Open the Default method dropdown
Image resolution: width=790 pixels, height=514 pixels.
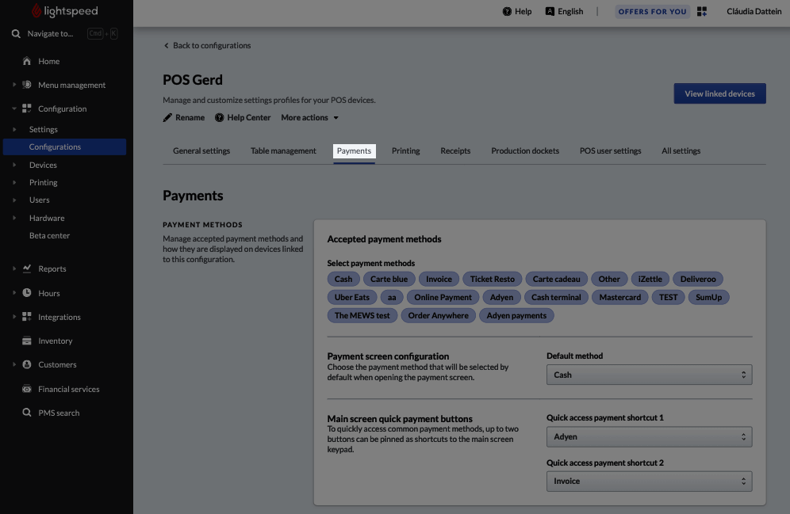click(649, 375)
